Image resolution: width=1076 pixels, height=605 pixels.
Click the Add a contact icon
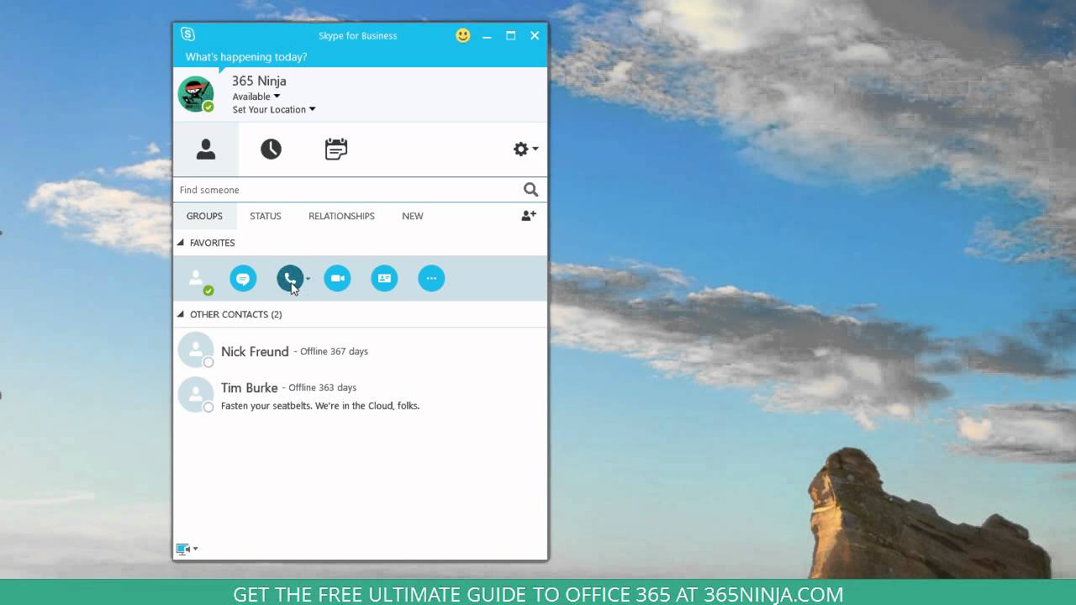click(529, 216)
